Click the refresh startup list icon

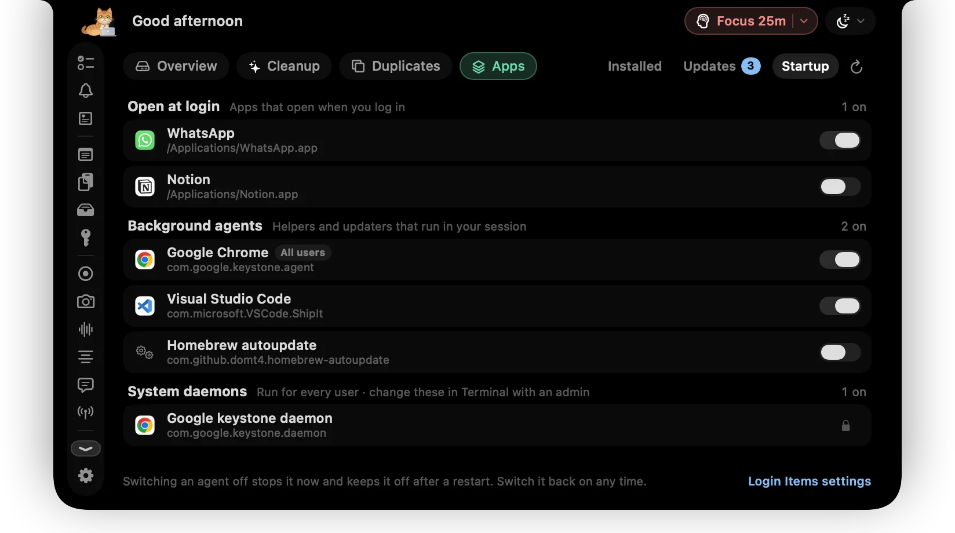(856, 67)
